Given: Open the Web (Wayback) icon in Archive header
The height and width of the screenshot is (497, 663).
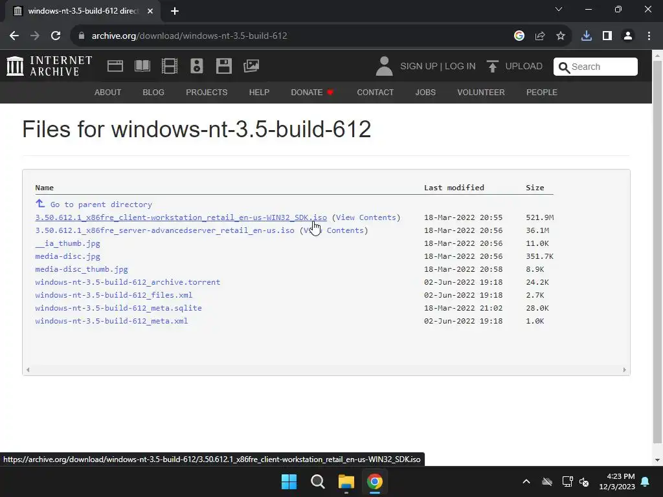Looking at the screenshot, I should coord(115,66).
